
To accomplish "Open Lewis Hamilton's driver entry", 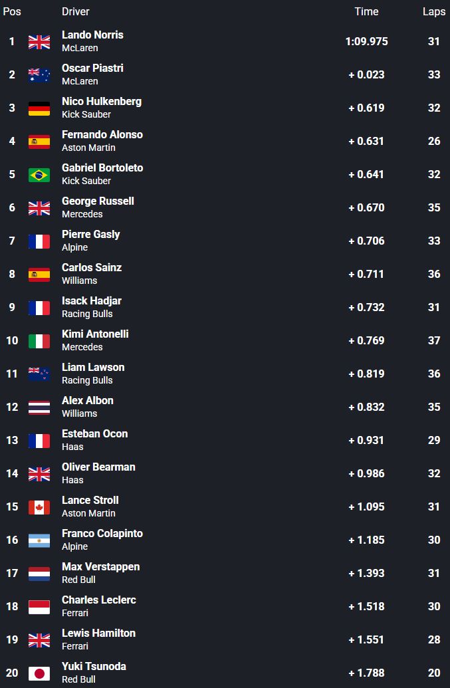I will [x=98, y=633].
